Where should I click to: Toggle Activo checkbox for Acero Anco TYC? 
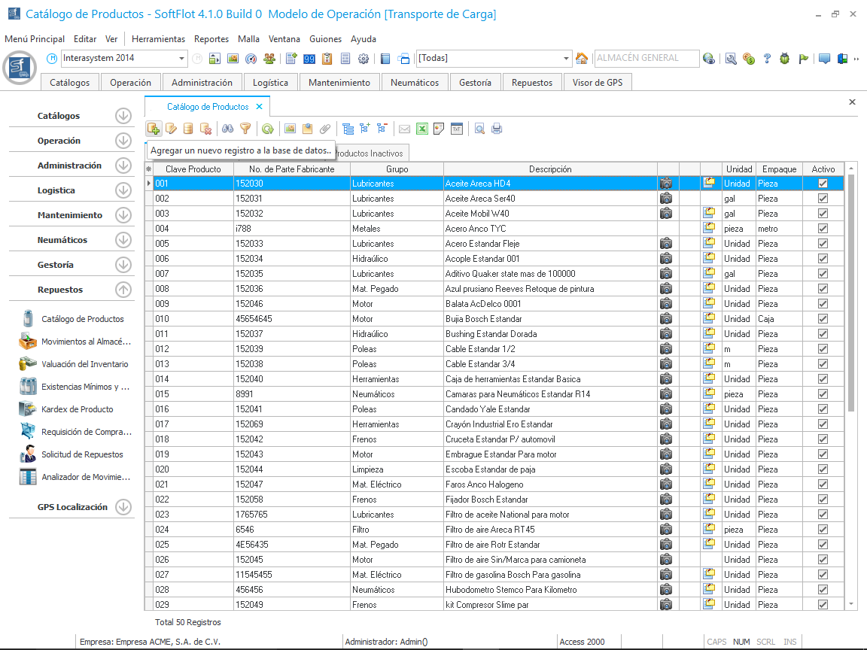pyautogui.click(x=823, y=229)
